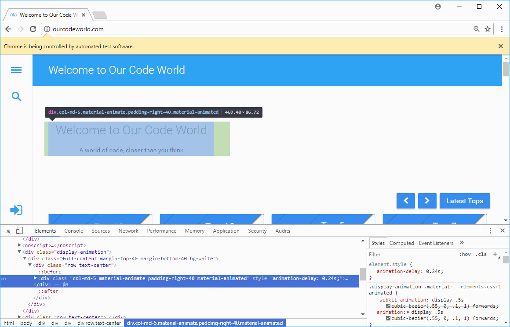Open zoom indicator in address bar
This screenshot has width=510, height=327.
pyautogui.click(x=477, y=29)
